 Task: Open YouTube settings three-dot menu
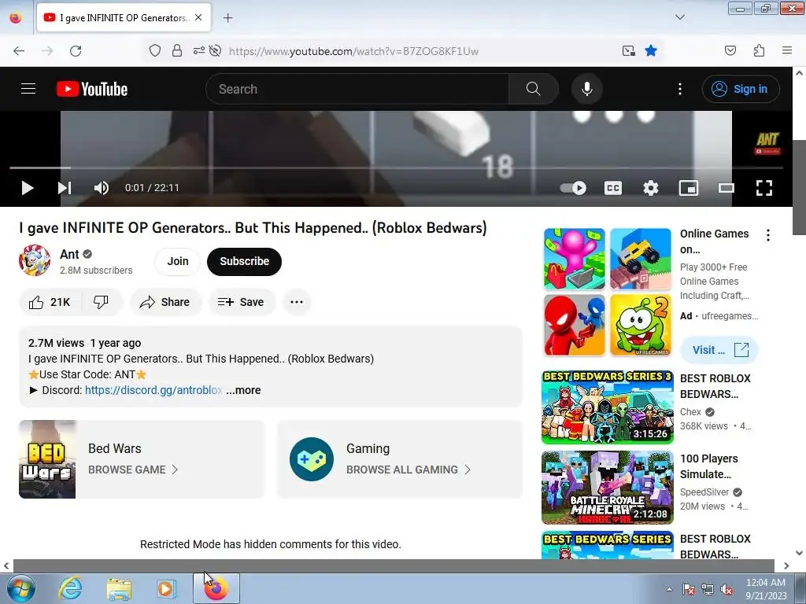679,89
